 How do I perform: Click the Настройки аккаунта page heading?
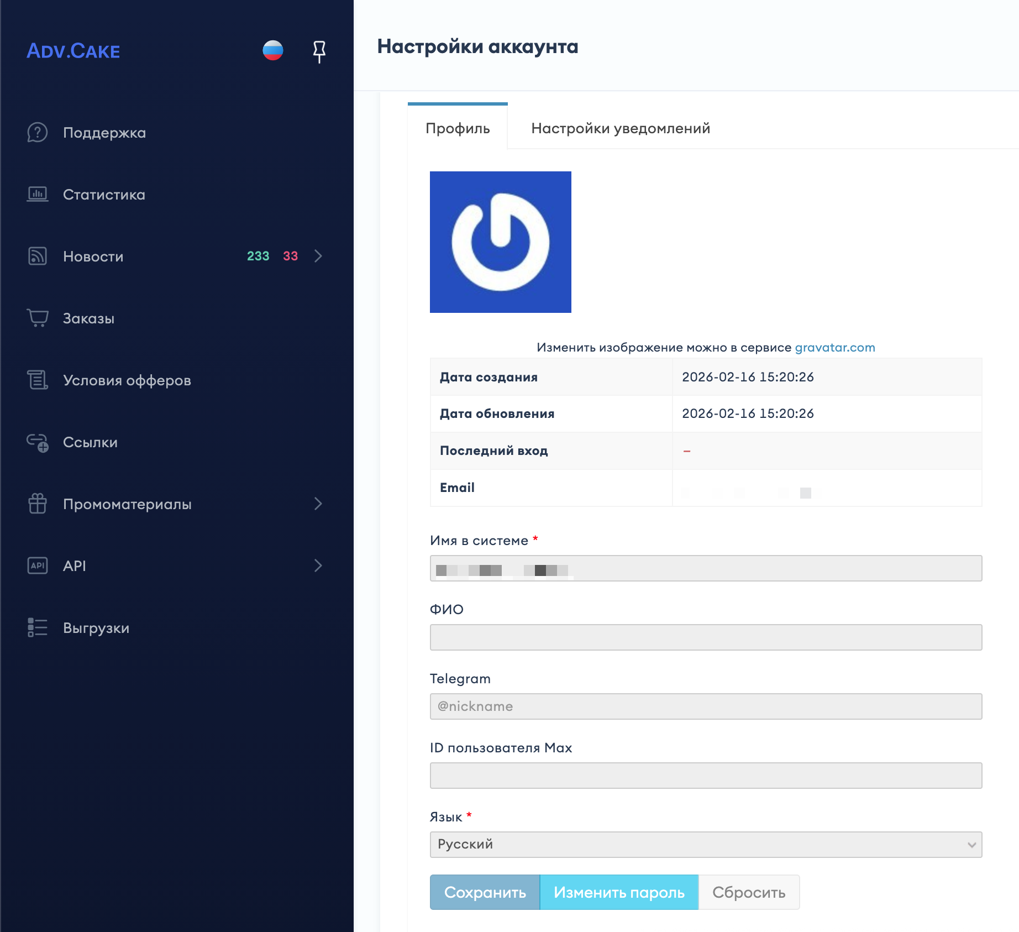tap(477, 46)
